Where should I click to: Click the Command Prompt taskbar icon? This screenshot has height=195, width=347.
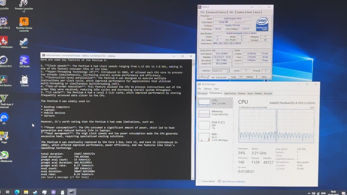71,192
